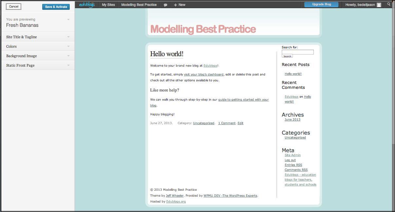This screenshot has width=395, height=212.
Task: Expand the Fresh Bananas theme details
Action: point(38,23)
